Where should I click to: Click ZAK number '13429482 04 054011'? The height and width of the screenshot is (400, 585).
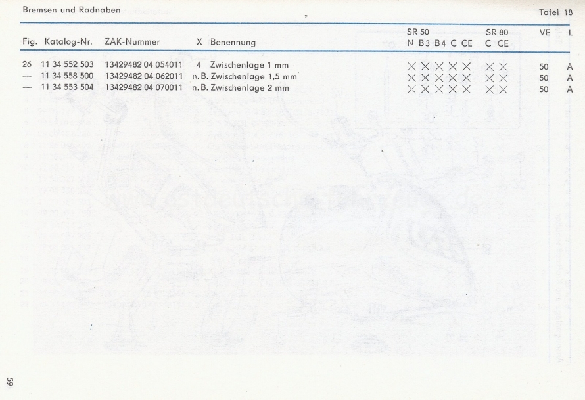point(144,64)
